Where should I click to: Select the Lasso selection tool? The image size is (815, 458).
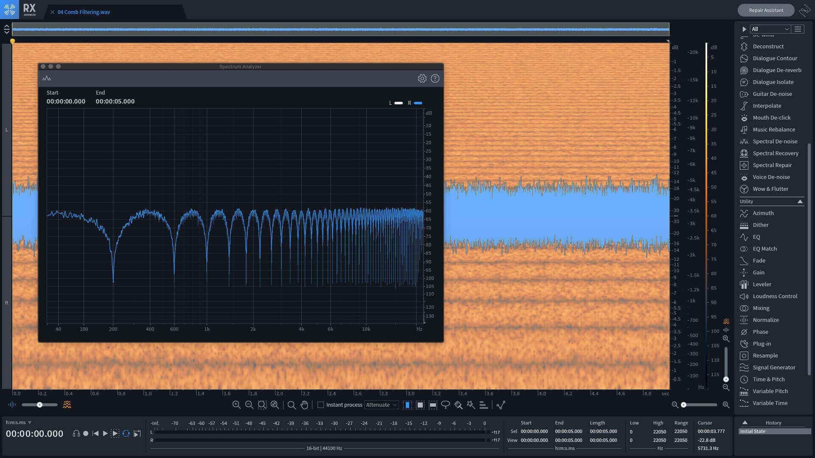pos(445,405)
